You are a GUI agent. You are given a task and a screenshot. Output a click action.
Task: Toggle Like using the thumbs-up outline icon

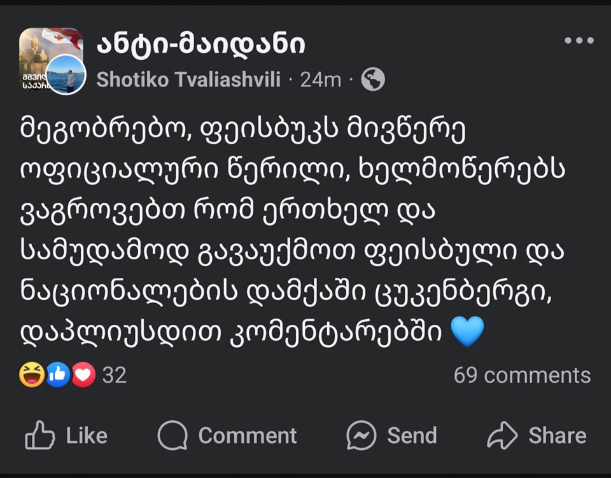[39, 435]
